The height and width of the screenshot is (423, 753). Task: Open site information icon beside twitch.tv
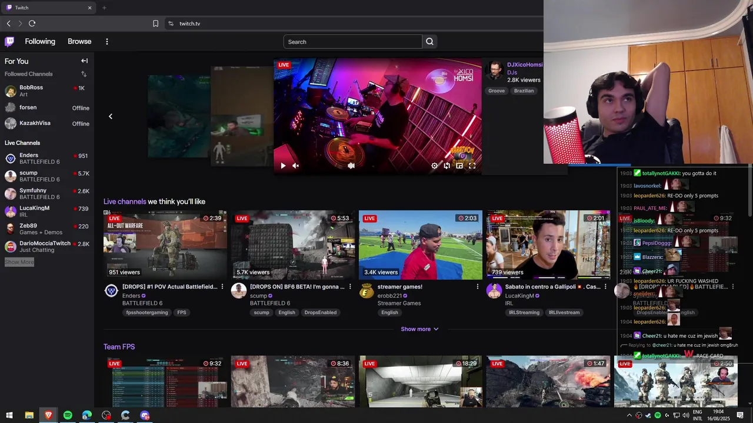171,23
